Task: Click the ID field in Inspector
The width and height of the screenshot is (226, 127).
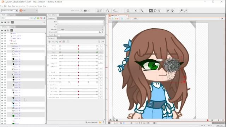Action: pyautogui.click(x=80, y=24)
